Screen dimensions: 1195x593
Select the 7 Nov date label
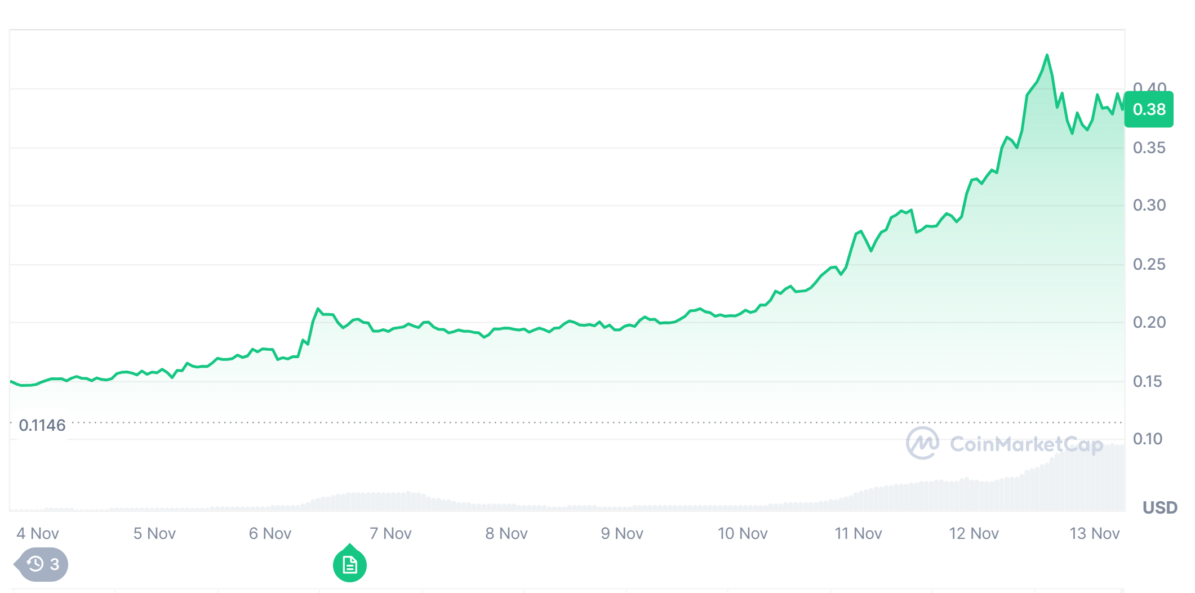[390, 533]
